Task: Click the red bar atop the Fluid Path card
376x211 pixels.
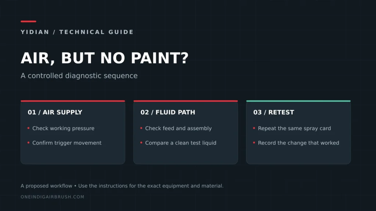Action: (x=185, y=101)
